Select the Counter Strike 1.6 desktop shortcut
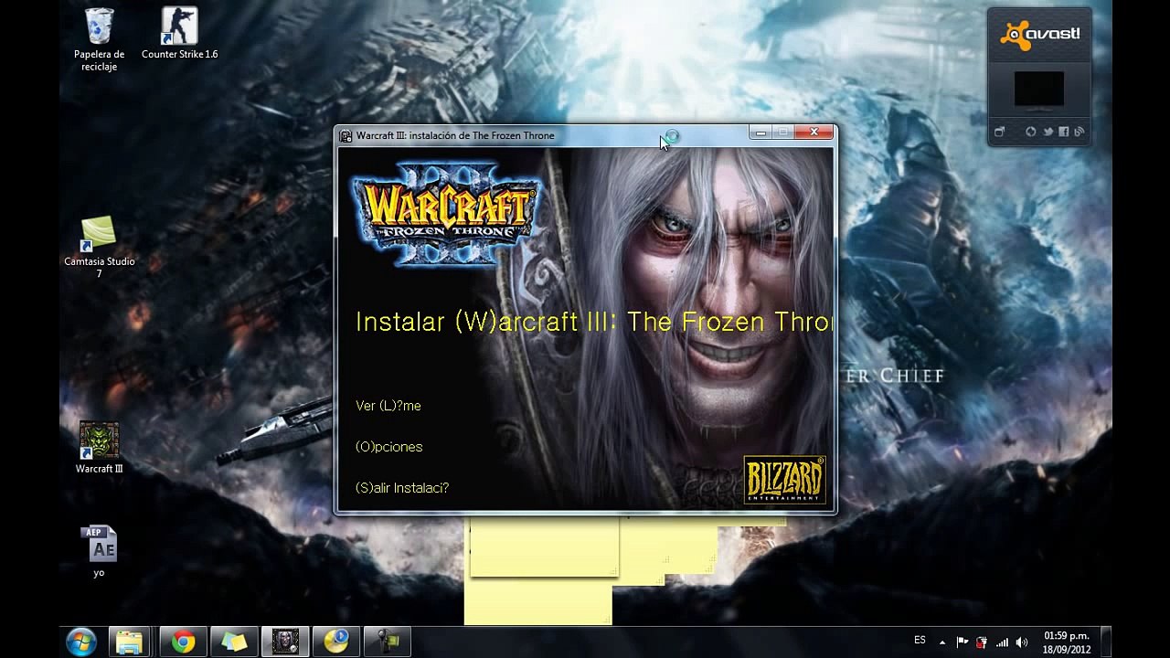This screenshot has width=1170, height=658. 179,34
